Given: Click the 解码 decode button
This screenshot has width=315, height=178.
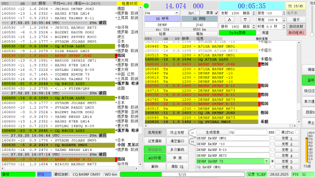Looking at the screenshot, I should click(x=155, y=167).
